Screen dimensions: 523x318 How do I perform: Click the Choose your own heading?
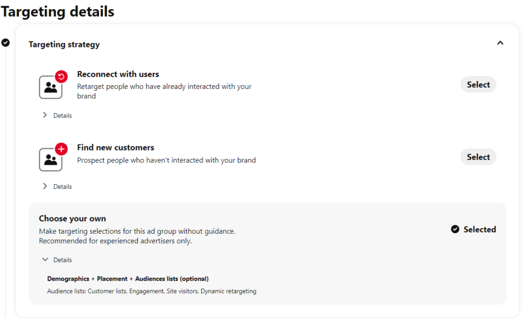72,218
